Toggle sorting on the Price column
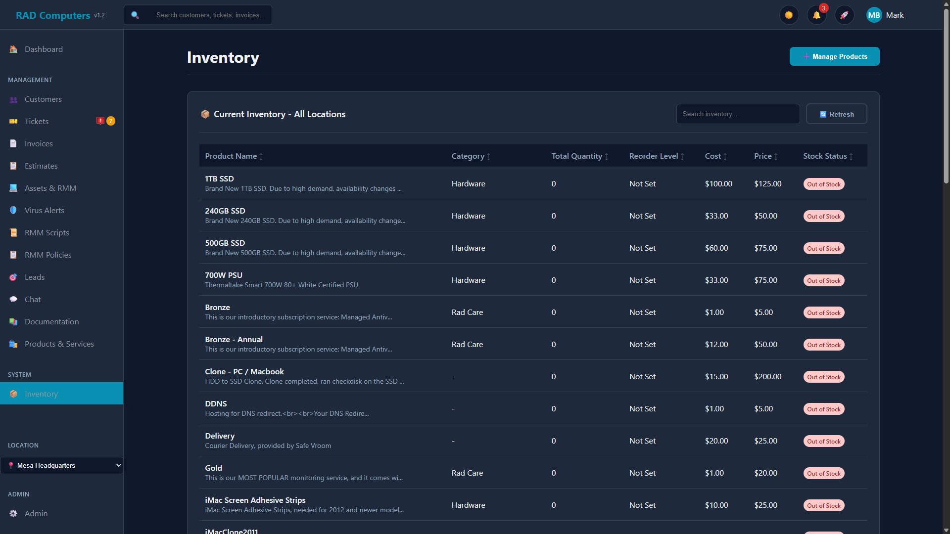 [776, 156]
